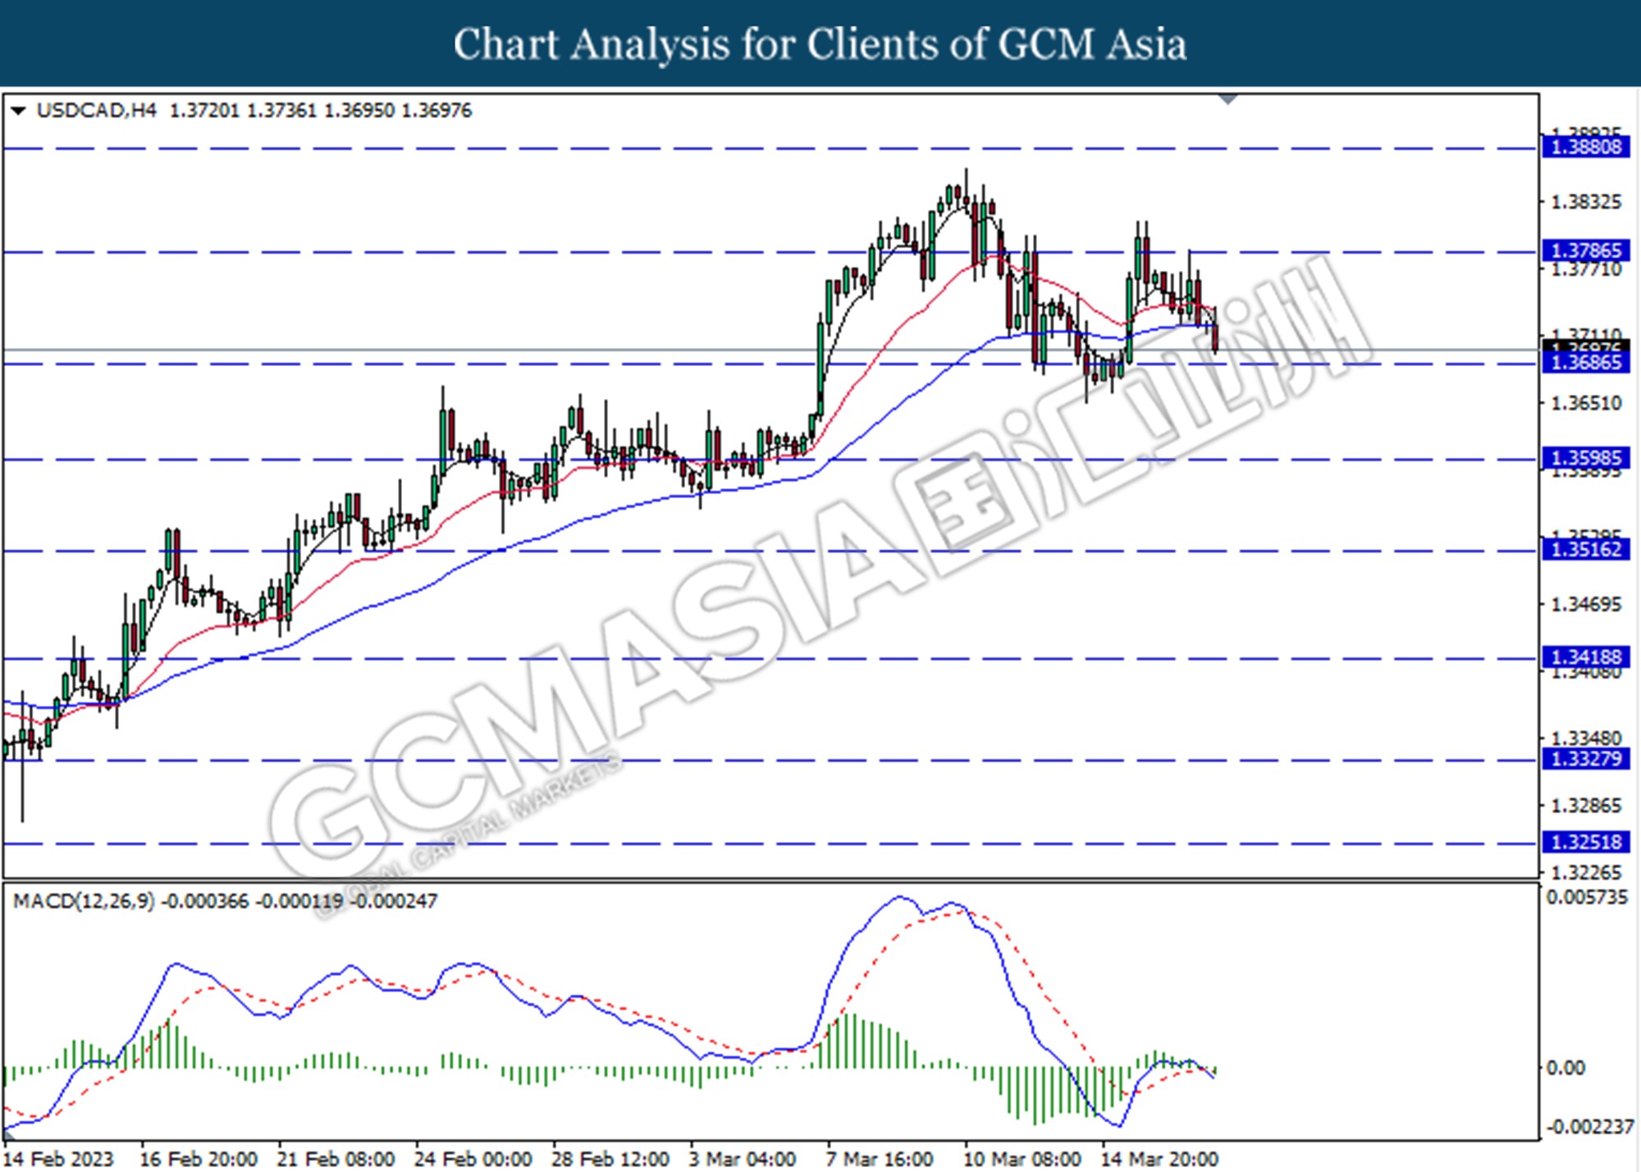Image resolution: width=1641 pixels, height=1172 pixels.
Task: Click the 3 Mar 04:00 time label
Action: [742, 1159]
